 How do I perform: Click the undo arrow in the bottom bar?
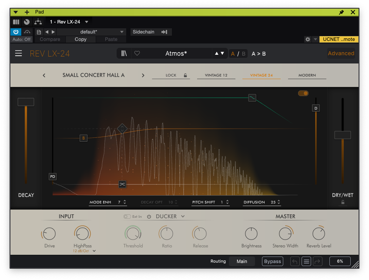295,261
